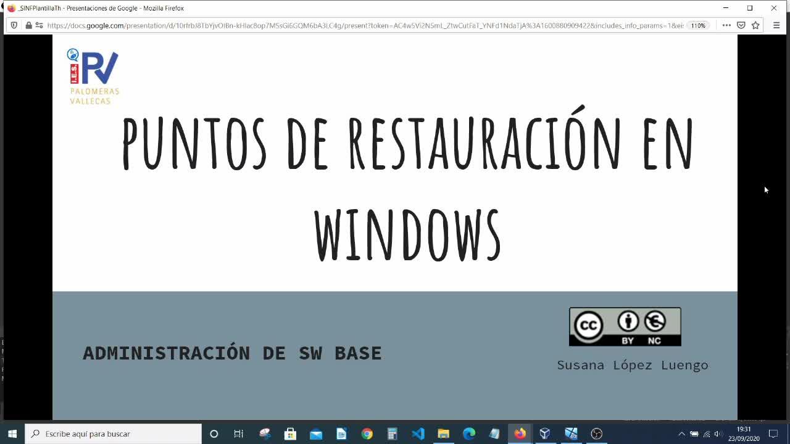Click the 'Administración de SW Base' subtitle
The width and height of the screenshot is (790, 444).
[x=232, y=353]
